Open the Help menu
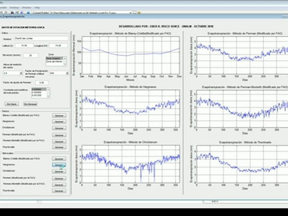This screenshot has width=288, height=216. click(37, 7)
